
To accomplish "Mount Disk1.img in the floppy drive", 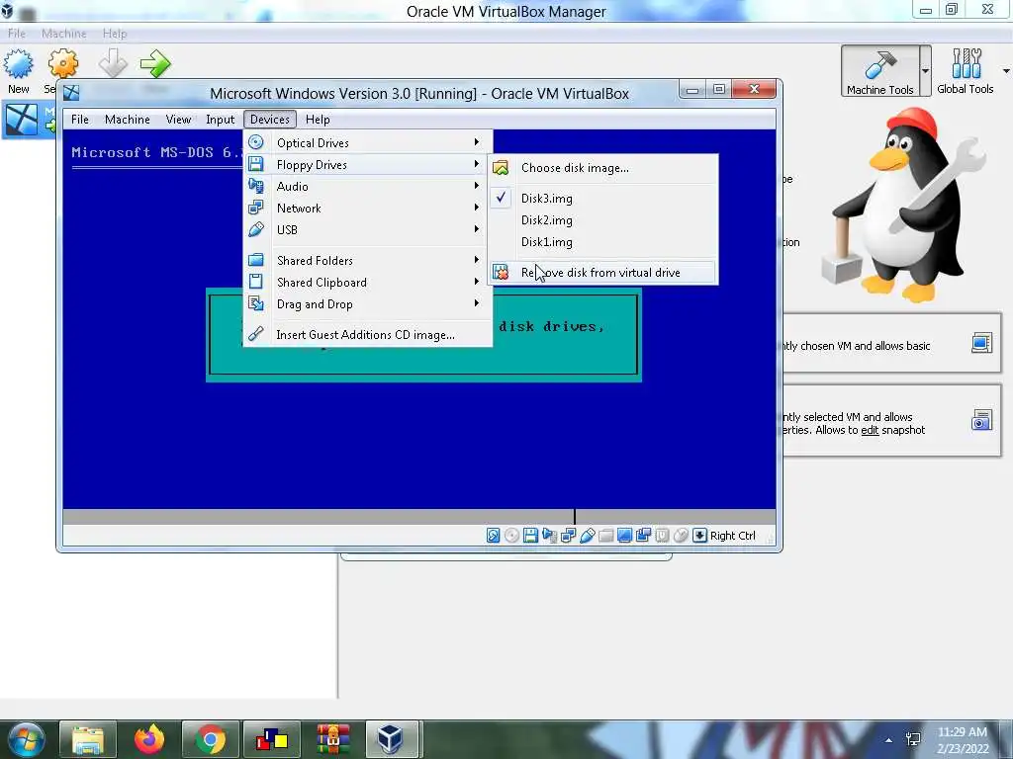I will (602, 242).
